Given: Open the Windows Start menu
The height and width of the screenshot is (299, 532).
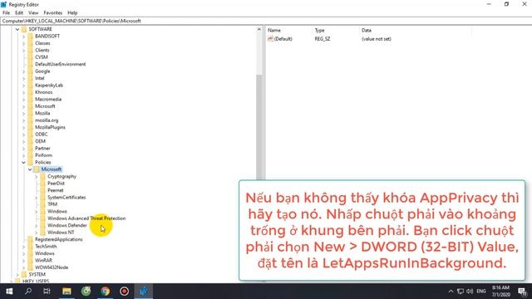Looking at the screenshot, I should pos(9,292).
